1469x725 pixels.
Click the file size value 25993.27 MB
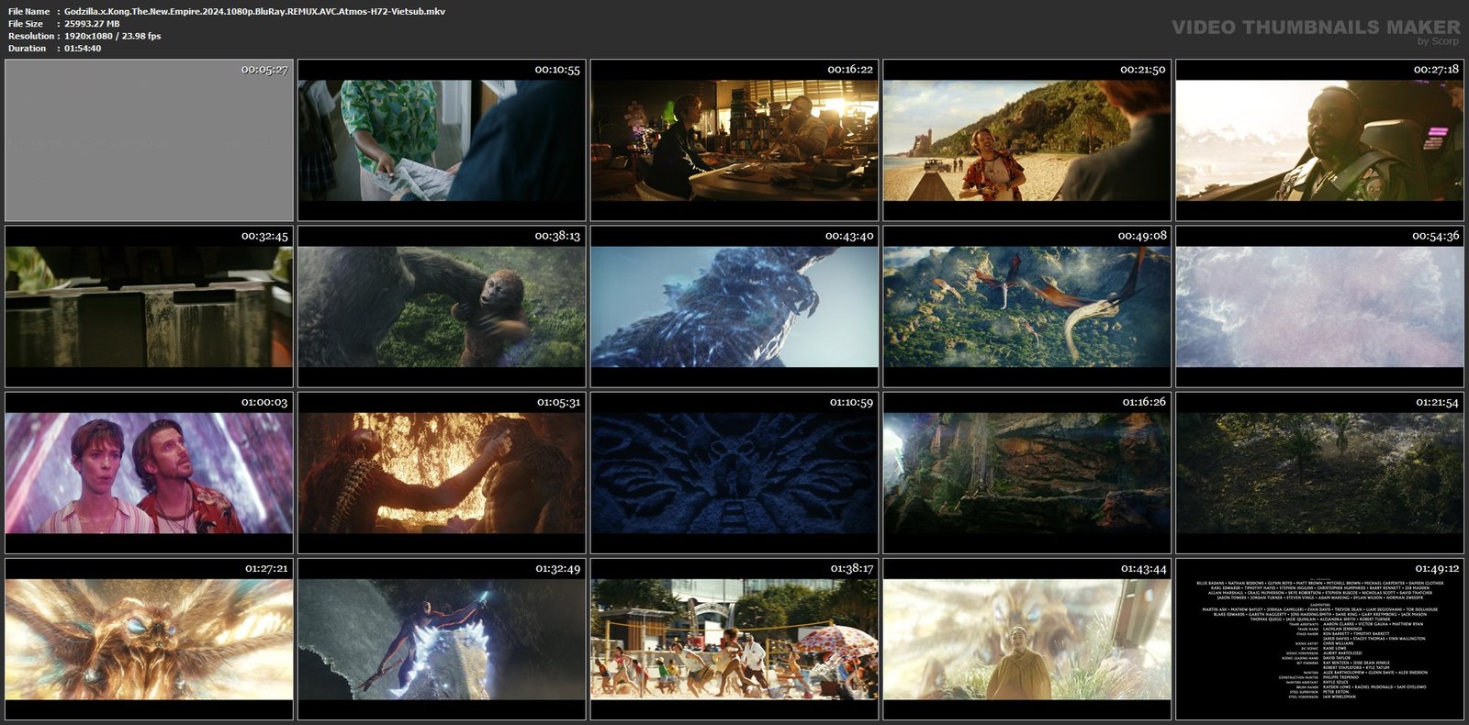(x=92, y=24)
